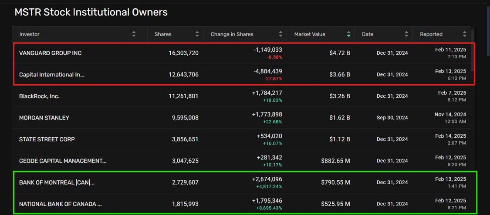The height and width of the screenshot is (215, 490).
Task: Click MSTR Stock Institutional Owners heading
Action: [x=91, y=12]
